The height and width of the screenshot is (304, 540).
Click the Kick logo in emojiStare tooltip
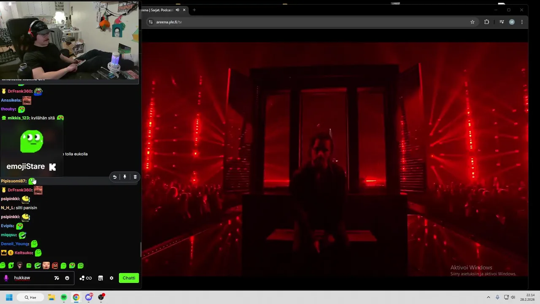[52, 167]
